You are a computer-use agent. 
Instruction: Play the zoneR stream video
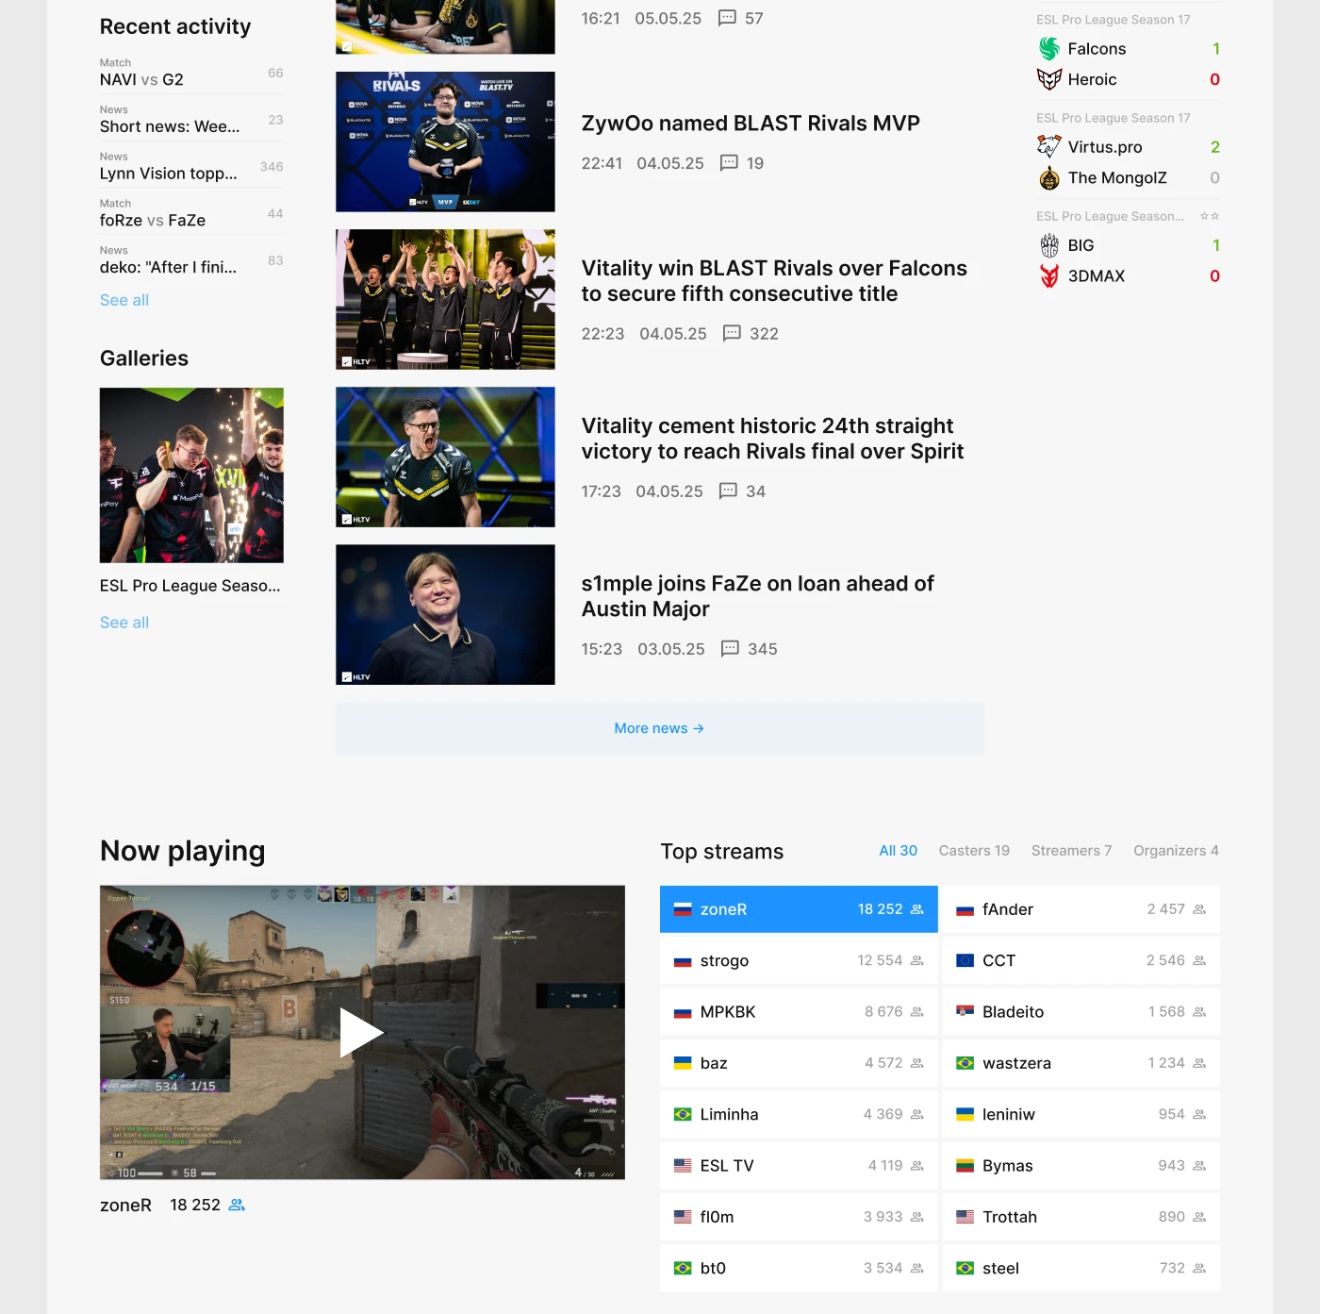coord(362,1032)
